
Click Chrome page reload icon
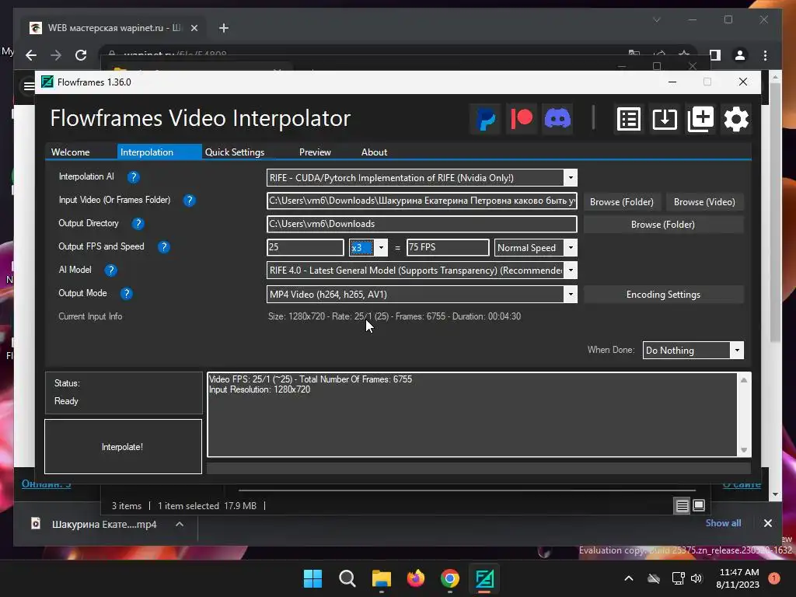[81, 55]
